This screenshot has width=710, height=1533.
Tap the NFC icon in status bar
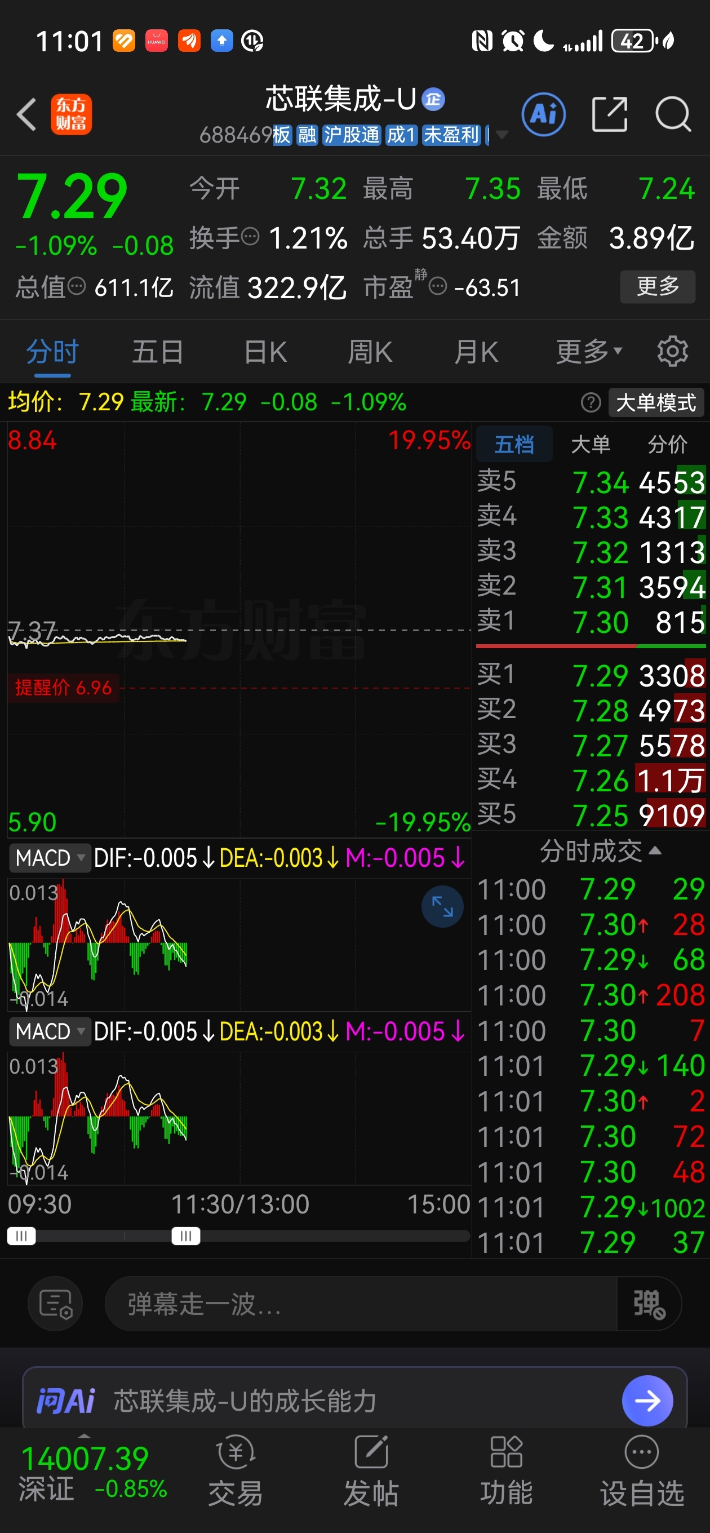481,41
